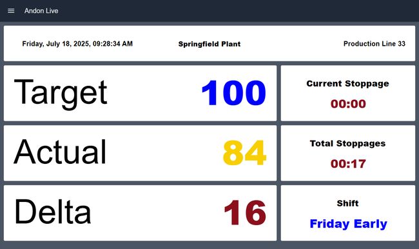419x249 pixels.
Task: Click the Andon Live title
Action: (41, 11)
